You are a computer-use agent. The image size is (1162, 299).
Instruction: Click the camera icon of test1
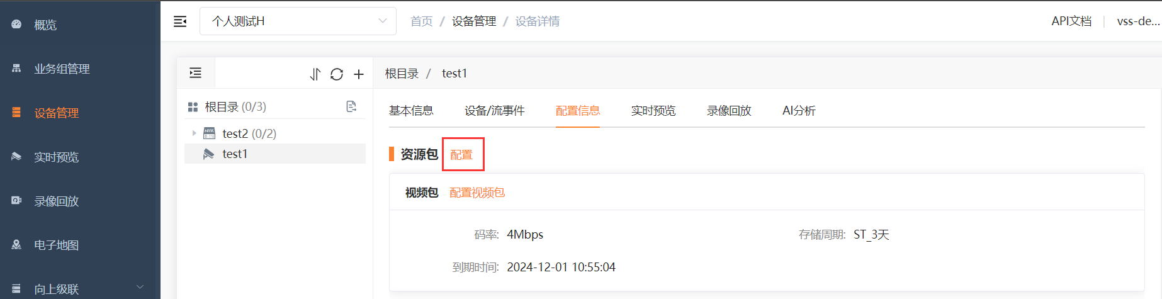click(x=209, y=154)
